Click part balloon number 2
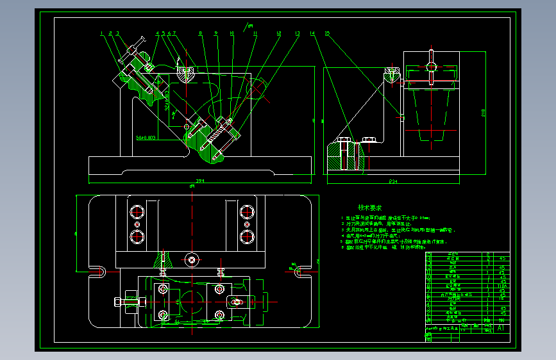This screenshot has width=556, height=360. (110, 33)
